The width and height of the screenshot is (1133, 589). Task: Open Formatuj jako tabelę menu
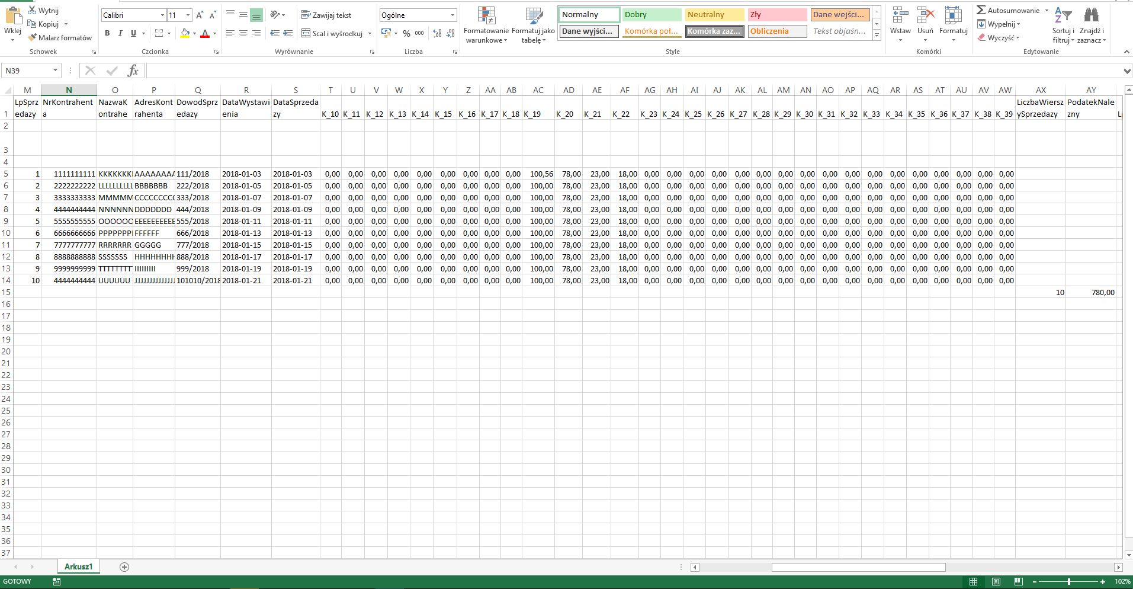click(x=533, y=26)
